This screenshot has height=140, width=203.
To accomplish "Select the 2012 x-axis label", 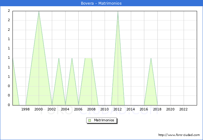I will coord(117,109).
